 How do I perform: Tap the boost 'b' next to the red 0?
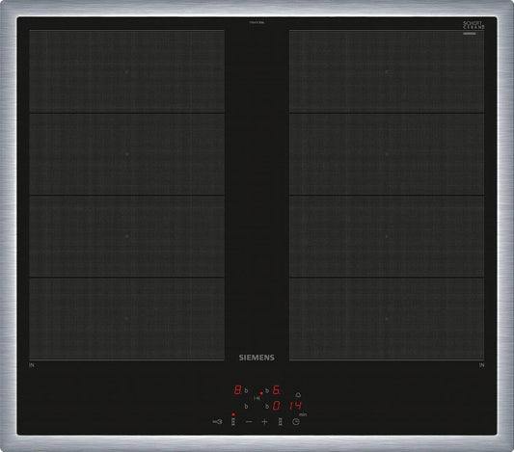267,407
